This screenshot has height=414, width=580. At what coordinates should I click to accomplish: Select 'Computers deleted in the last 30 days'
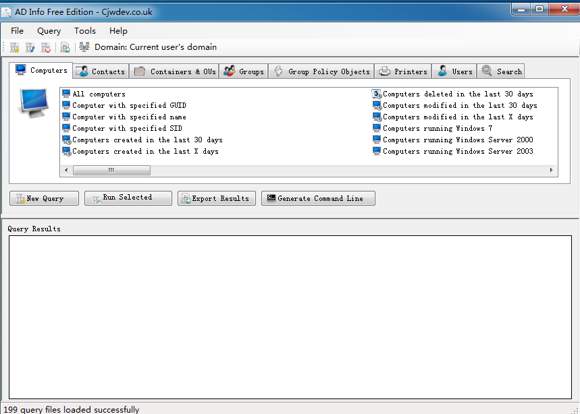click(458, 94)
